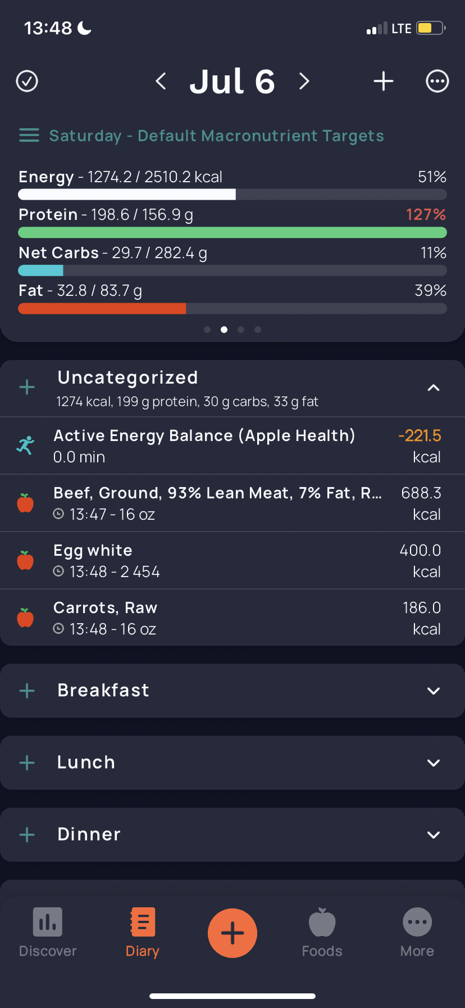Tap the checkmark circle to complete the day
Screen dimensions: 465x1008
27,81
